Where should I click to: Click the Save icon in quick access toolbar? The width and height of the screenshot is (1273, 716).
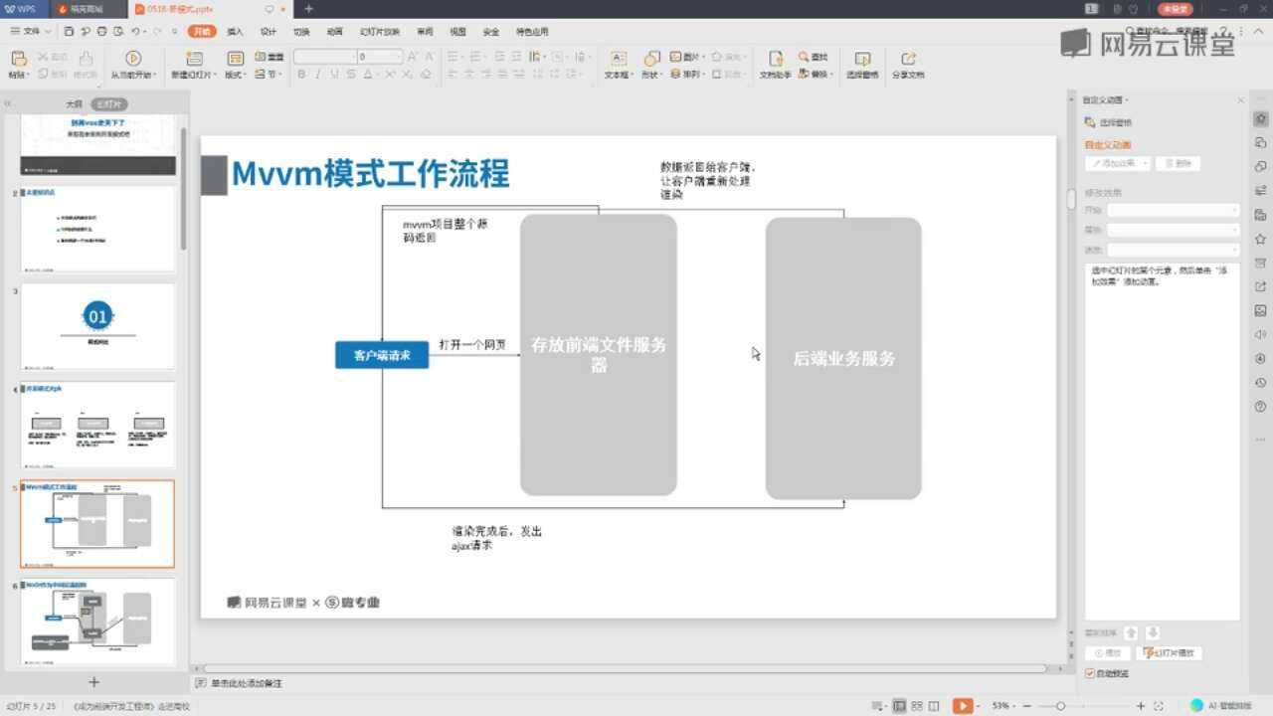pos(70,32)
